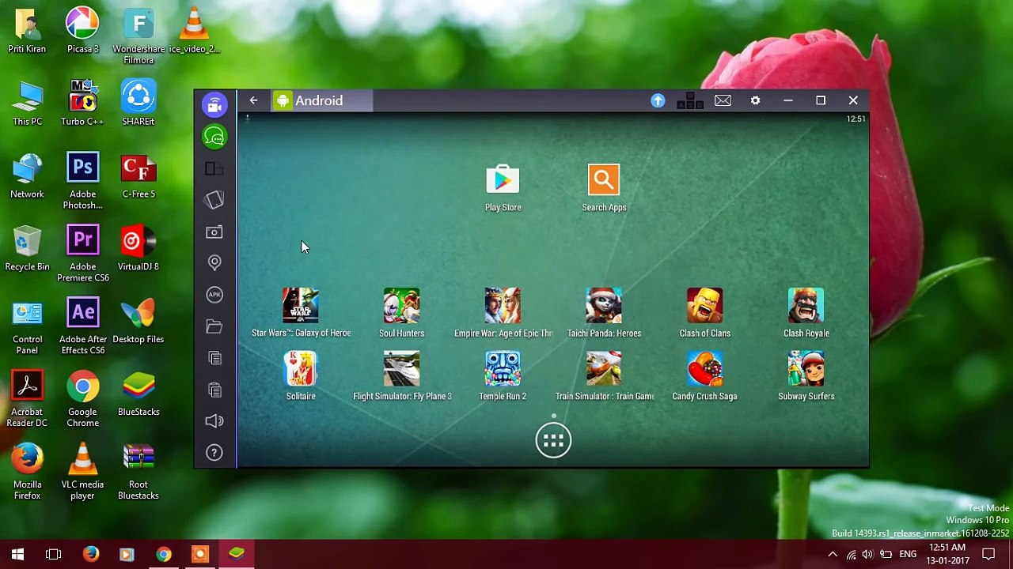The image size is (1013, 569).
Task: Select the Turbo C++ desktop shortcut
Action: 82,103
